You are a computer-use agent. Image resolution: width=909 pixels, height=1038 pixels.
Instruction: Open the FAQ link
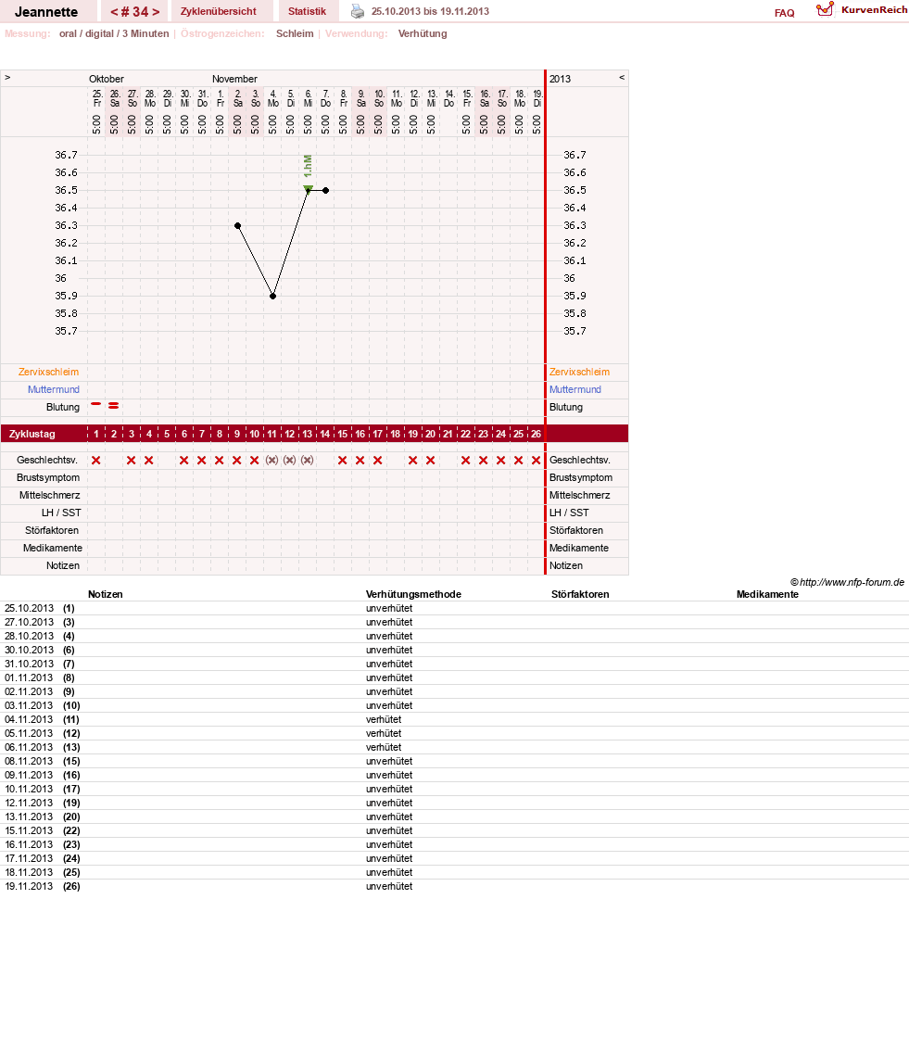(x=785, y=13)
